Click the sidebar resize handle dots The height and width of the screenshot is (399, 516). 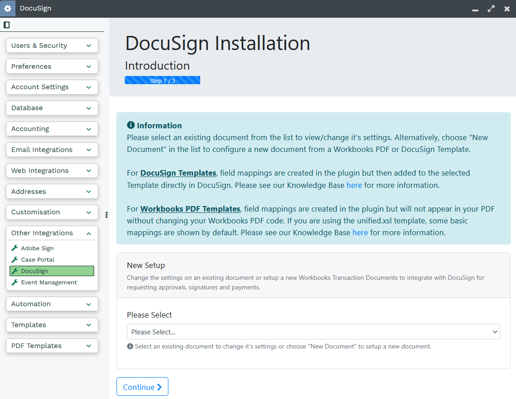pyautogui.click(x=106, y=215)
